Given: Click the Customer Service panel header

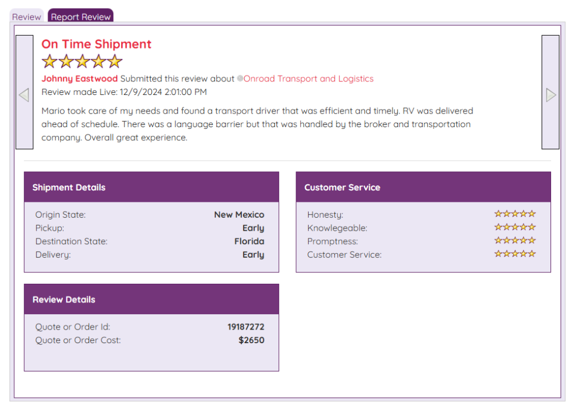Looking at the screenshot, I should 342,188.
